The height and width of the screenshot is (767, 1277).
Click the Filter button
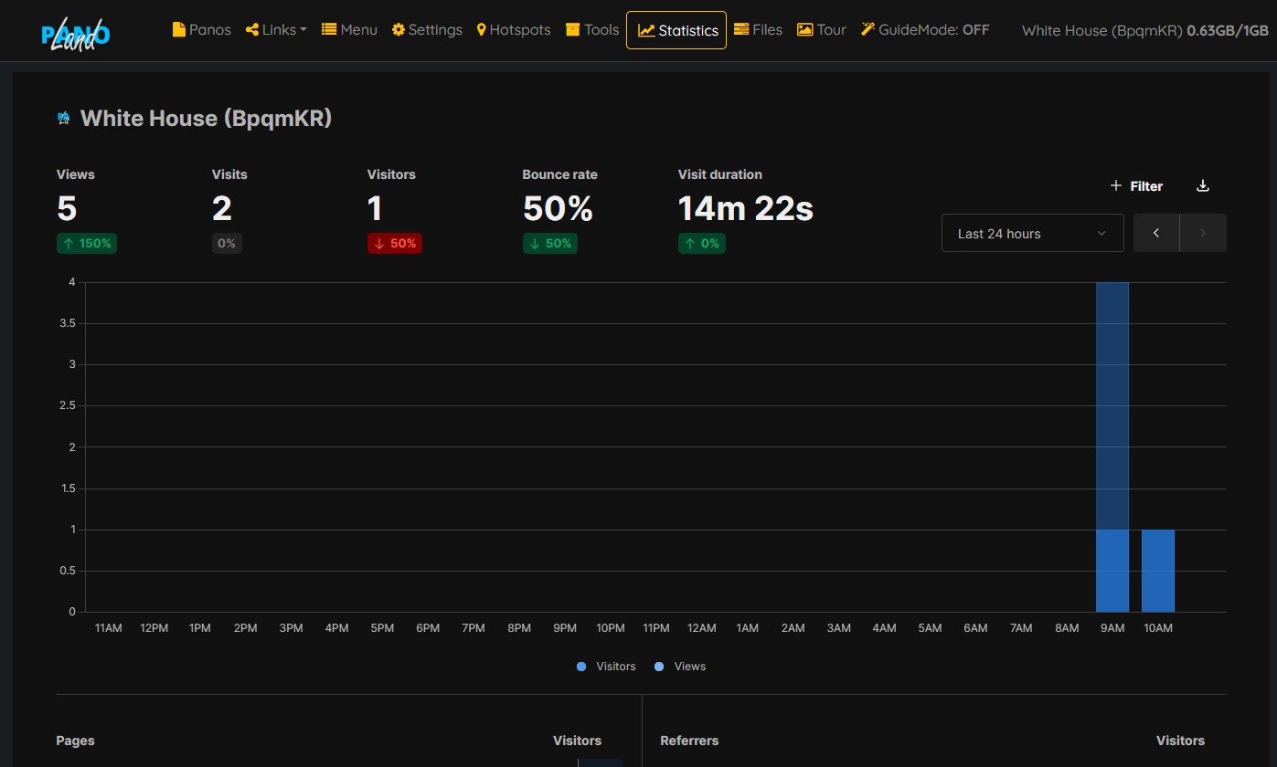(1136, 185)
